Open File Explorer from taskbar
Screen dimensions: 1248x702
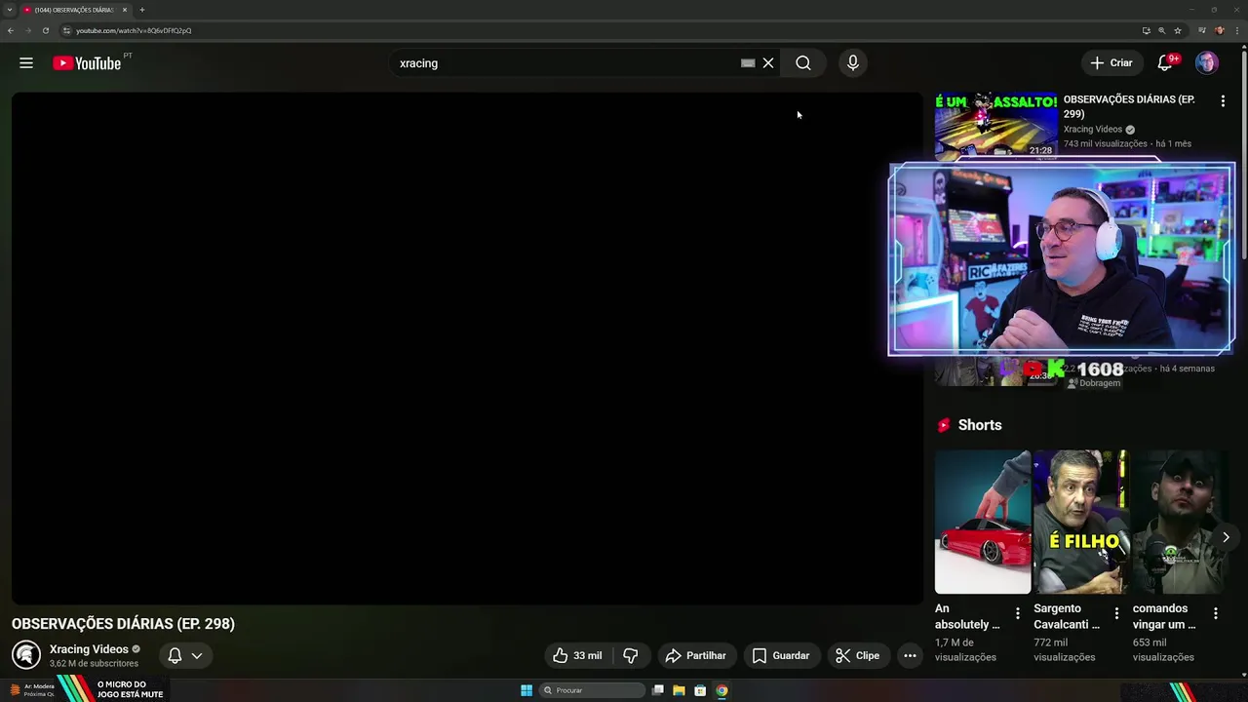(x=679, y=690)
